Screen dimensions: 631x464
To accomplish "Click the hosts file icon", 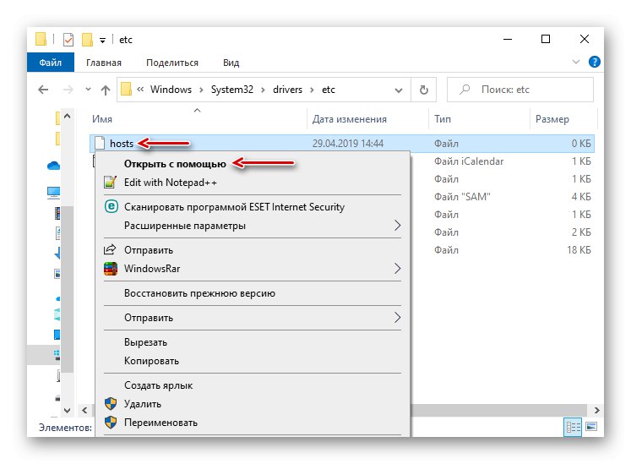I will (x=100, y=144).
